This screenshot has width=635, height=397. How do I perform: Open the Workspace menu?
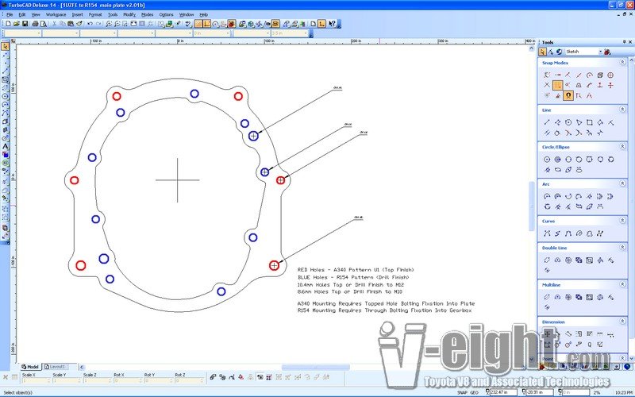(56, 14)
